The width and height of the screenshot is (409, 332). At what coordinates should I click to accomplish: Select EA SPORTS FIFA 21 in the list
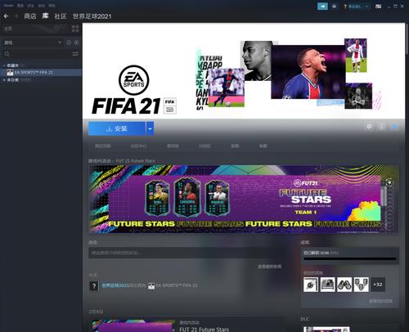[x=41, y=72]
